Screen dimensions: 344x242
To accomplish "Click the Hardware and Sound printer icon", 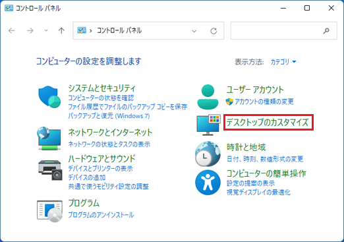I will click(x=50, y=170).
